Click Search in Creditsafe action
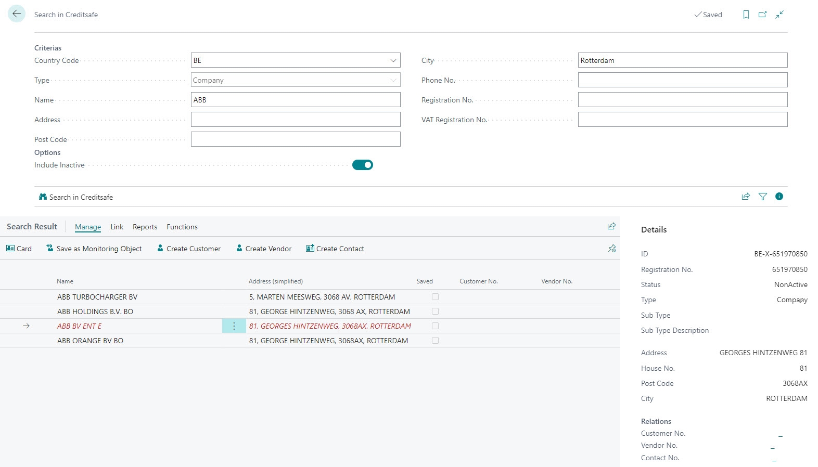Viewport: 818px width, 467px height. point(76,197)
